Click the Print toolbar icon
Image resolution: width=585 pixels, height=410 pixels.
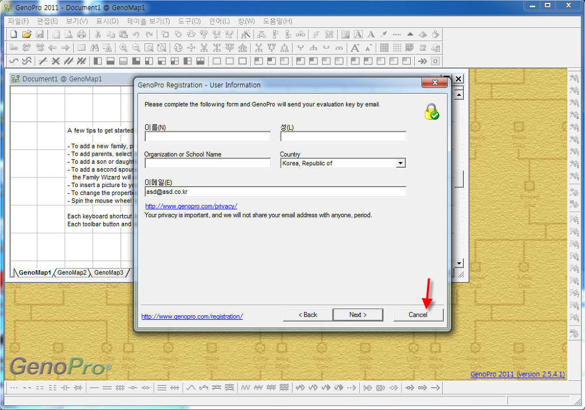point(81,34)
